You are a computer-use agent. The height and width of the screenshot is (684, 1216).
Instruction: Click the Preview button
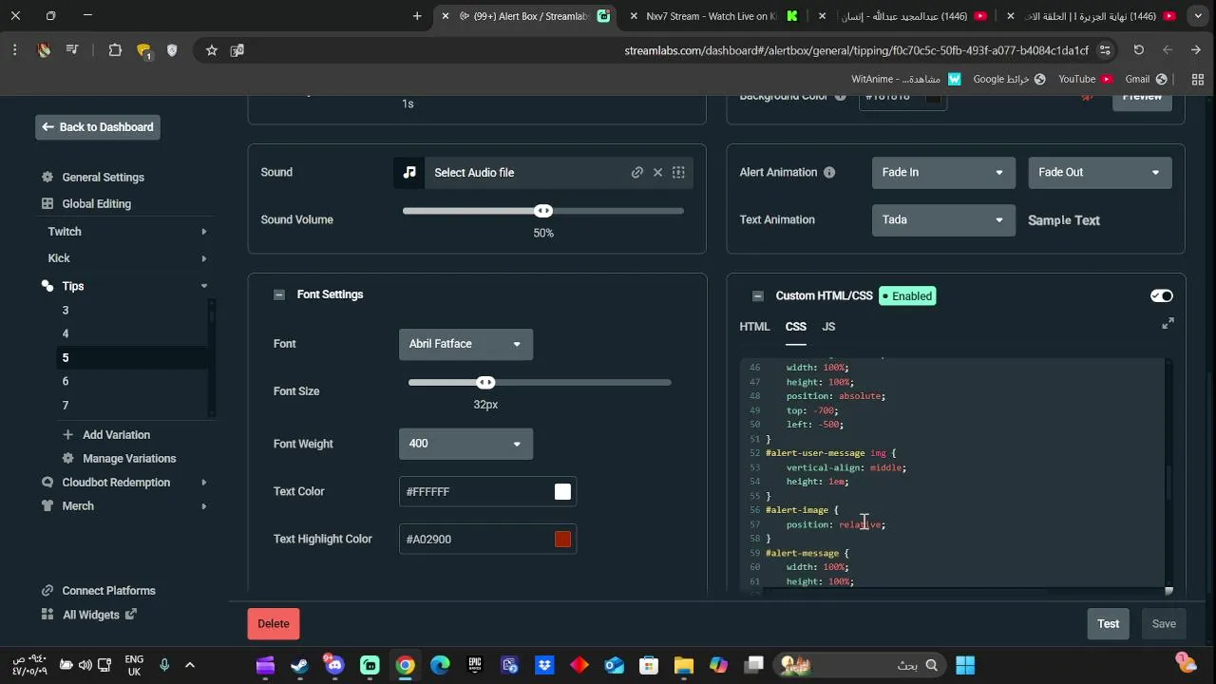[x=1142, y=98]
